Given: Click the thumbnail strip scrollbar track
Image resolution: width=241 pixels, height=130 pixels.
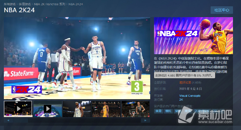Looking at the screenshot, I should click(77, 120).
